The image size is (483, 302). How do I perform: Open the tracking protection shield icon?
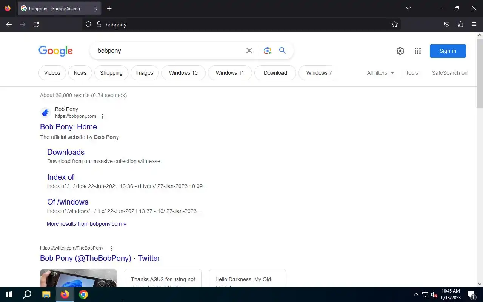tap(88, 25)
